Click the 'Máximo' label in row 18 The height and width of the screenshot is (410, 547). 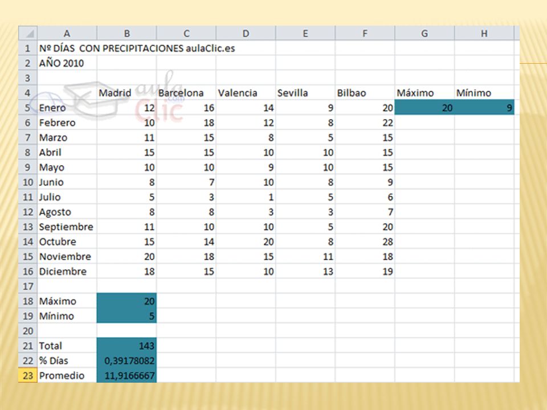(67, 301)
